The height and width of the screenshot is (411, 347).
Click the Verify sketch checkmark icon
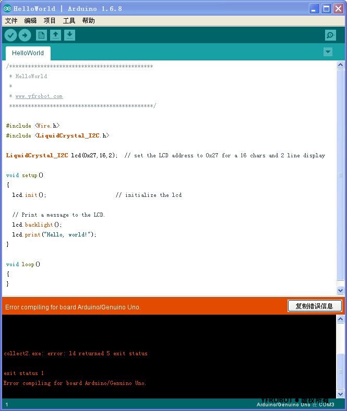tap(10, 35)
